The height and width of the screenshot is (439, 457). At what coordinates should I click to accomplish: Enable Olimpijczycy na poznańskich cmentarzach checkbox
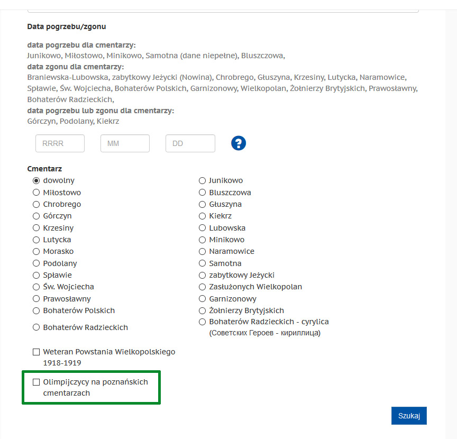(36, 382)
